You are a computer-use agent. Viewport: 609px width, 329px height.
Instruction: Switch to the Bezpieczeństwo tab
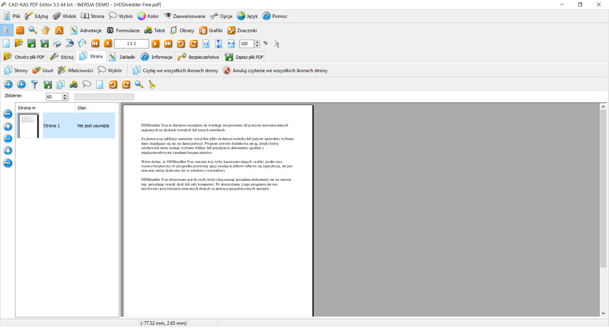tap(198, 57)
